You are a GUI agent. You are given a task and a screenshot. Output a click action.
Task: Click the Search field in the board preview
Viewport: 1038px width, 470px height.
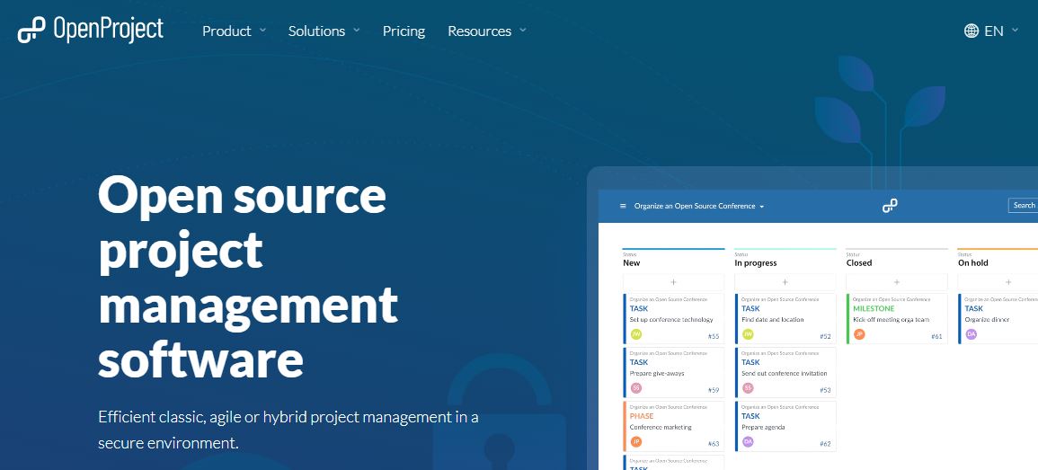pos(1024,205)
